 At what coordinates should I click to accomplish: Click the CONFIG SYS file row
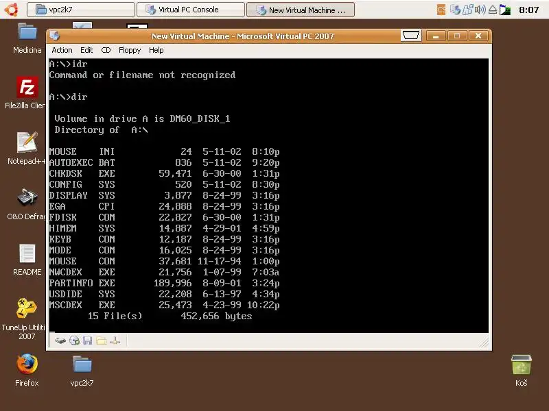click(x=164, y=184)
